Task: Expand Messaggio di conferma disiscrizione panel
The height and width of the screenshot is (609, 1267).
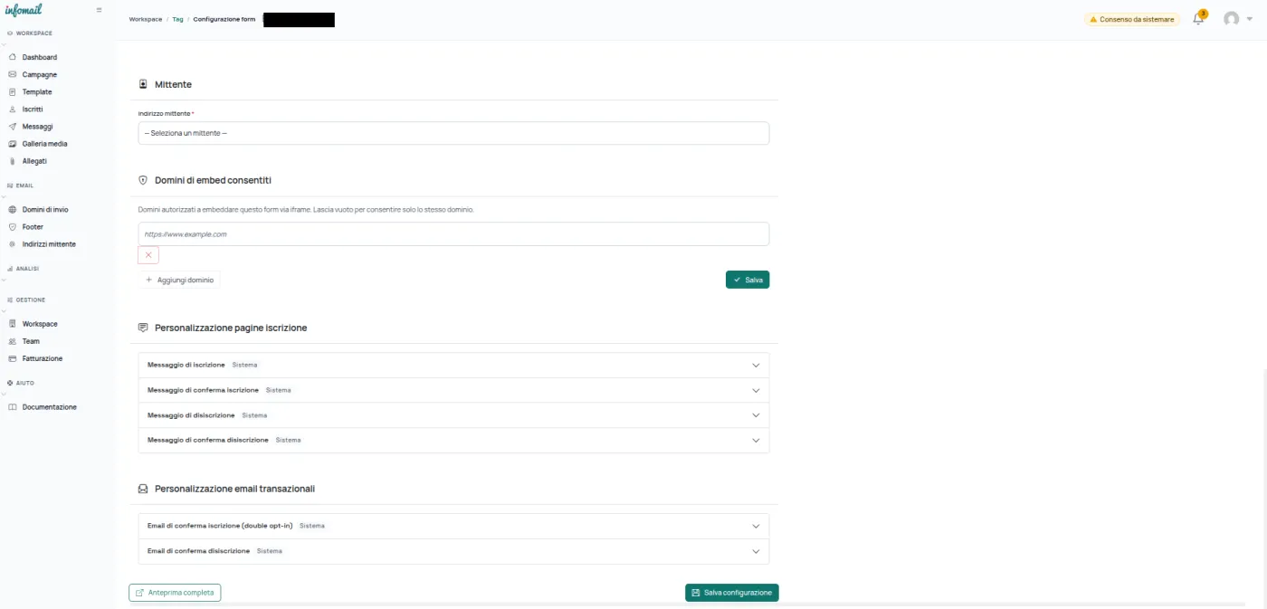Action: point(453,440)
